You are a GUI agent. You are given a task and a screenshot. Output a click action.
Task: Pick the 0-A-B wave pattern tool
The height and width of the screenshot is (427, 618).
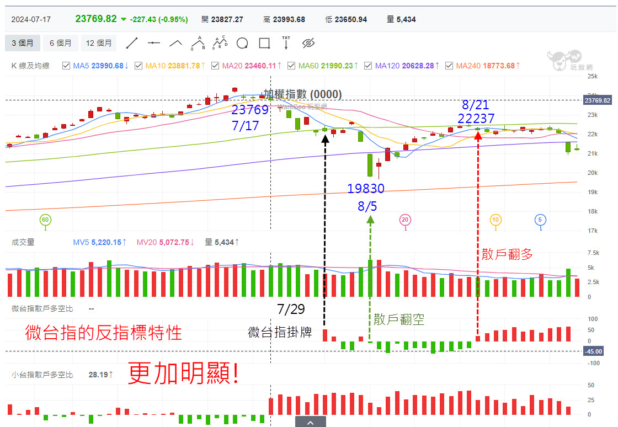coord(198,43)
